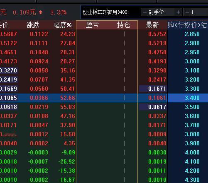Click percentage cell 47.16

(x=68, y=116)
